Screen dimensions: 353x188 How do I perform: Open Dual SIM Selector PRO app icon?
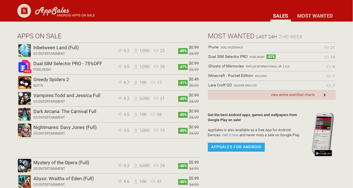pyautogui.click(x=25, y=67)
